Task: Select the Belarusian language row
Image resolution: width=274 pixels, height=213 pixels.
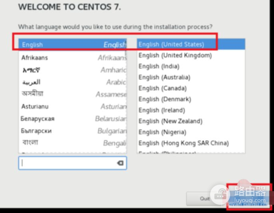Action: (73, 119)
